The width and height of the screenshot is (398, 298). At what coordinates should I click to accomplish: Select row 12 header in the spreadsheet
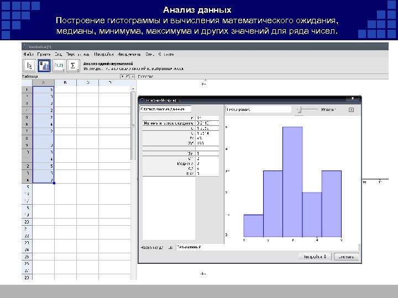(27, 166)
